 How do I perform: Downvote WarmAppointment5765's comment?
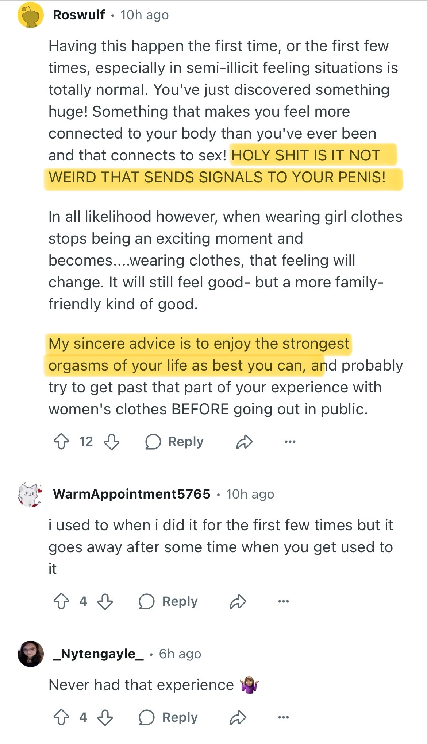(105, 601)
